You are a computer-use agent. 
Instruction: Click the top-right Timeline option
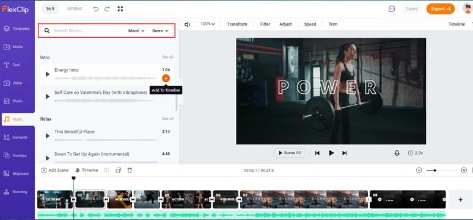(457, 24)
